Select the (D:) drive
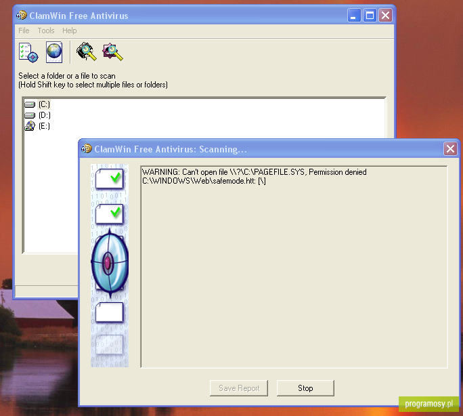The width and height of the screenshot is (463, 416). [x=44, y=115]
